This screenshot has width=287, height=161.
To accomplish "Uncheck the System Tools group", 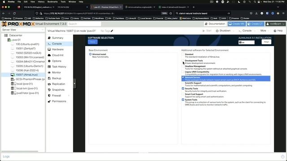I will tap(183, 100).
